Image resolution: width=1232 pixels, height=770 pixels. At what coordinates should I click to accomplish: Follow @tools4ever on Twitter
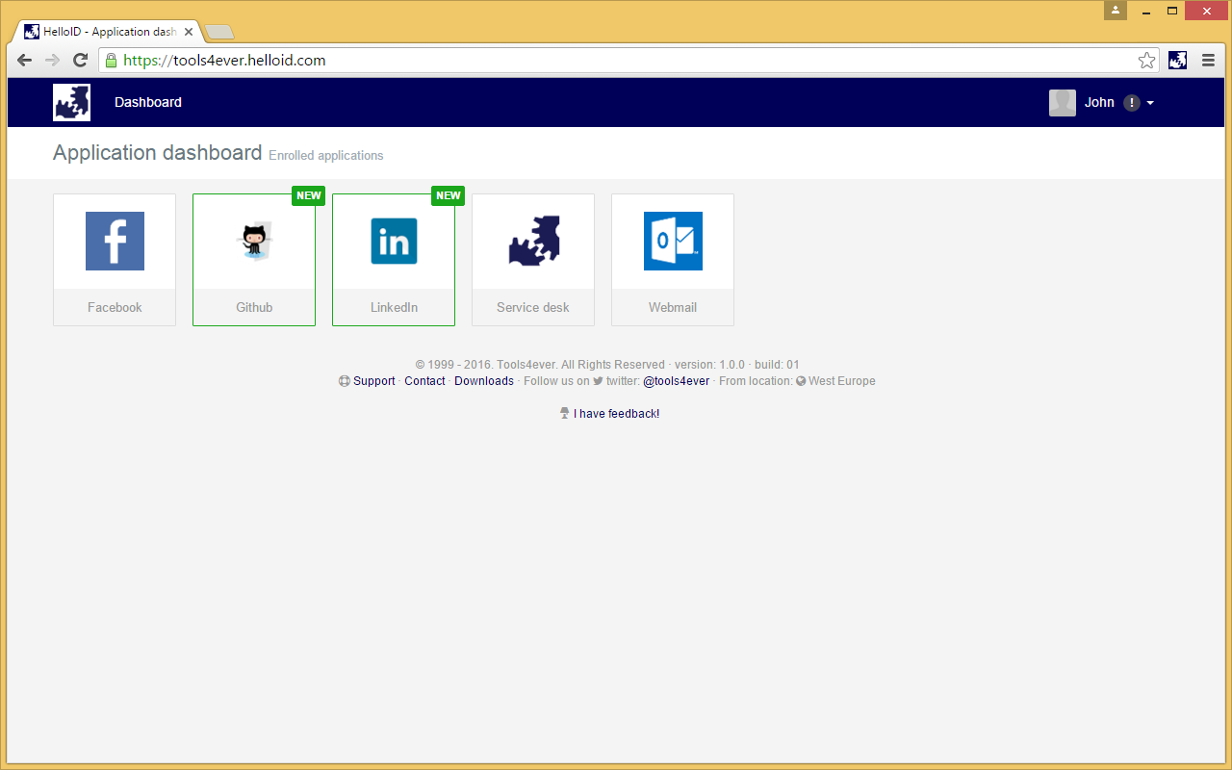676,380
